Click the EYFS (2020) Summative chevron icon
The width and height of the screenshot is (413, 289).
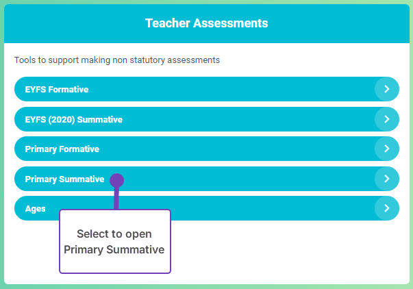tap(387, 119)
